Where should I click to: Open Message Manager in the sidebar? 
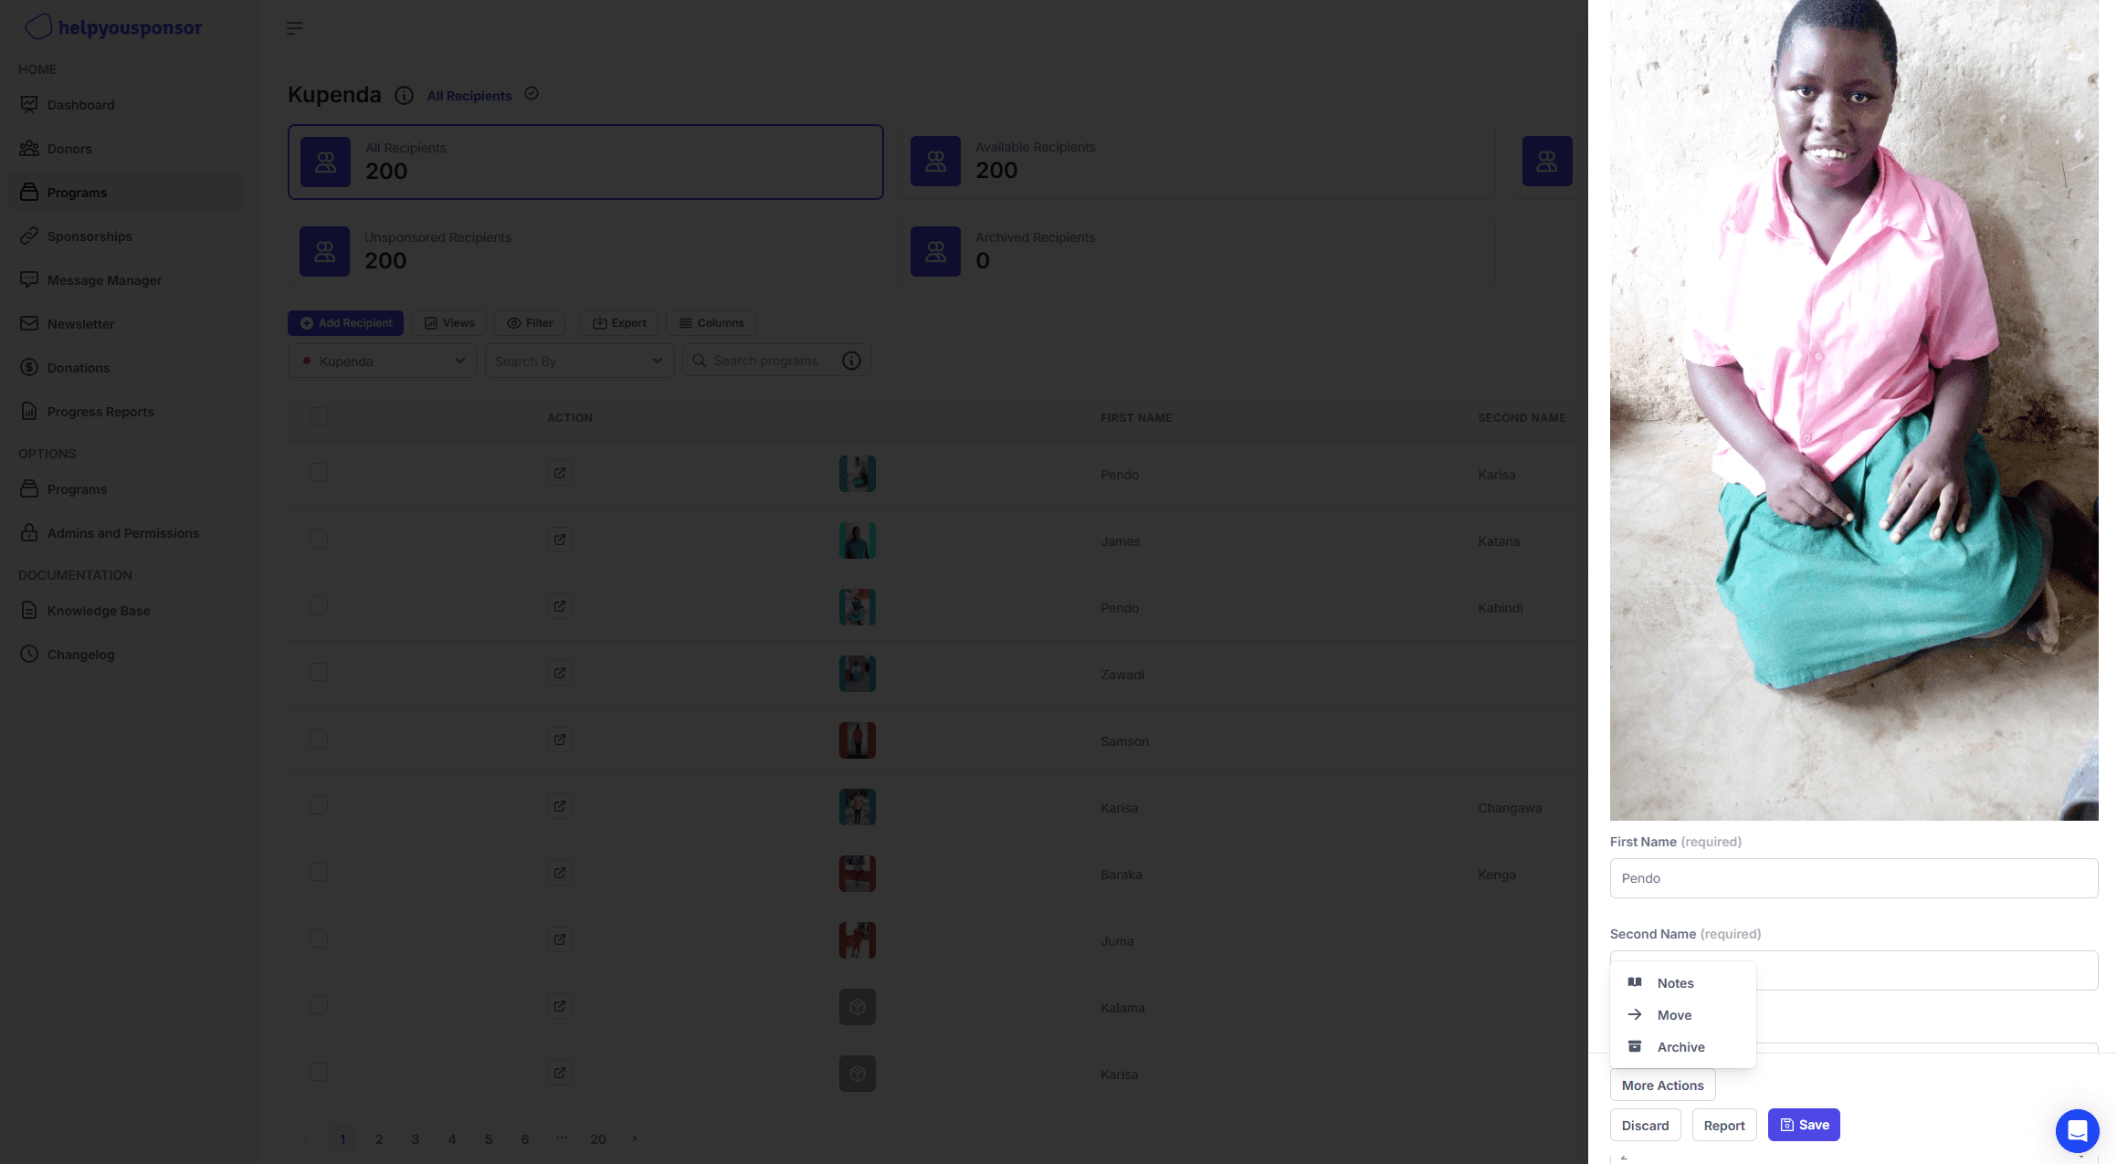(125, 280)
